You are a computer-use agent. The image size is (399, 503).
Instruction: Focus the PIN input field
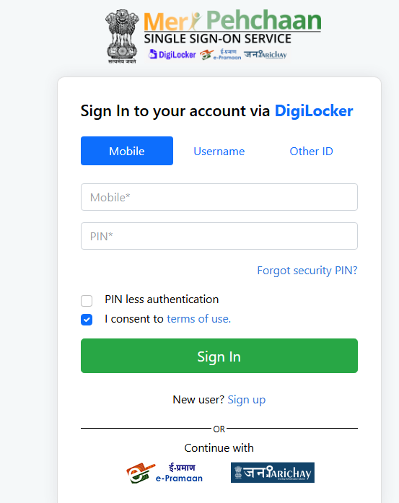[x=219, y=236]
